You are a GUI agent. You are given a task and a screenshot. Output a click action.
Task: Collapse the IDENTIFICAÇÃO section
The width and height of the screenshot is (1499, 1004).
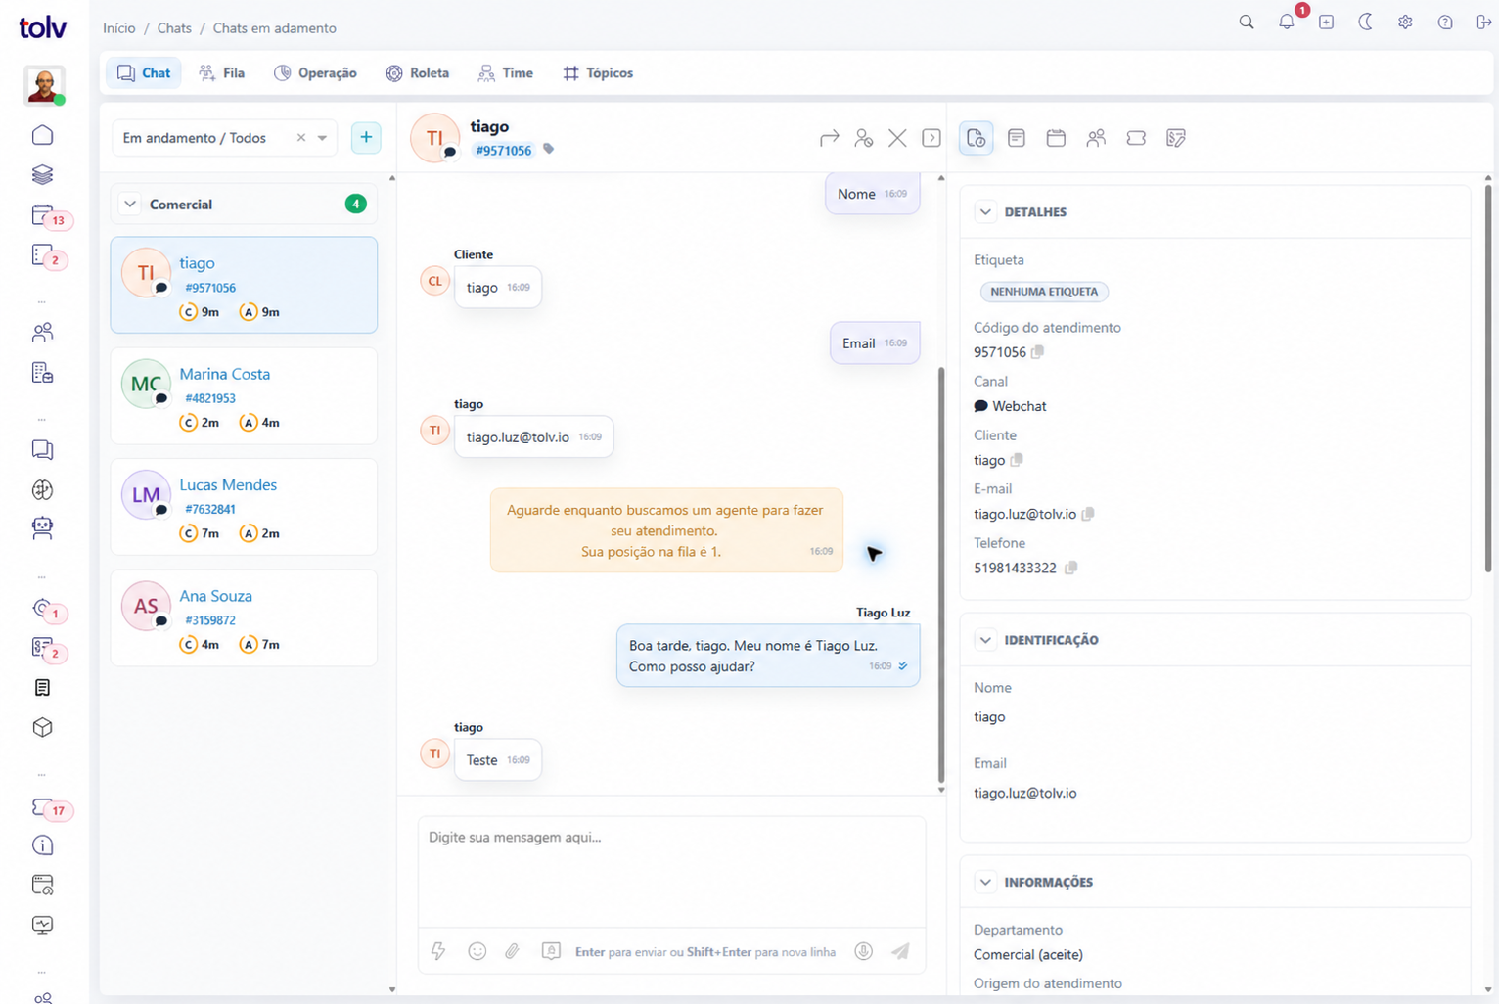[985, 639]
